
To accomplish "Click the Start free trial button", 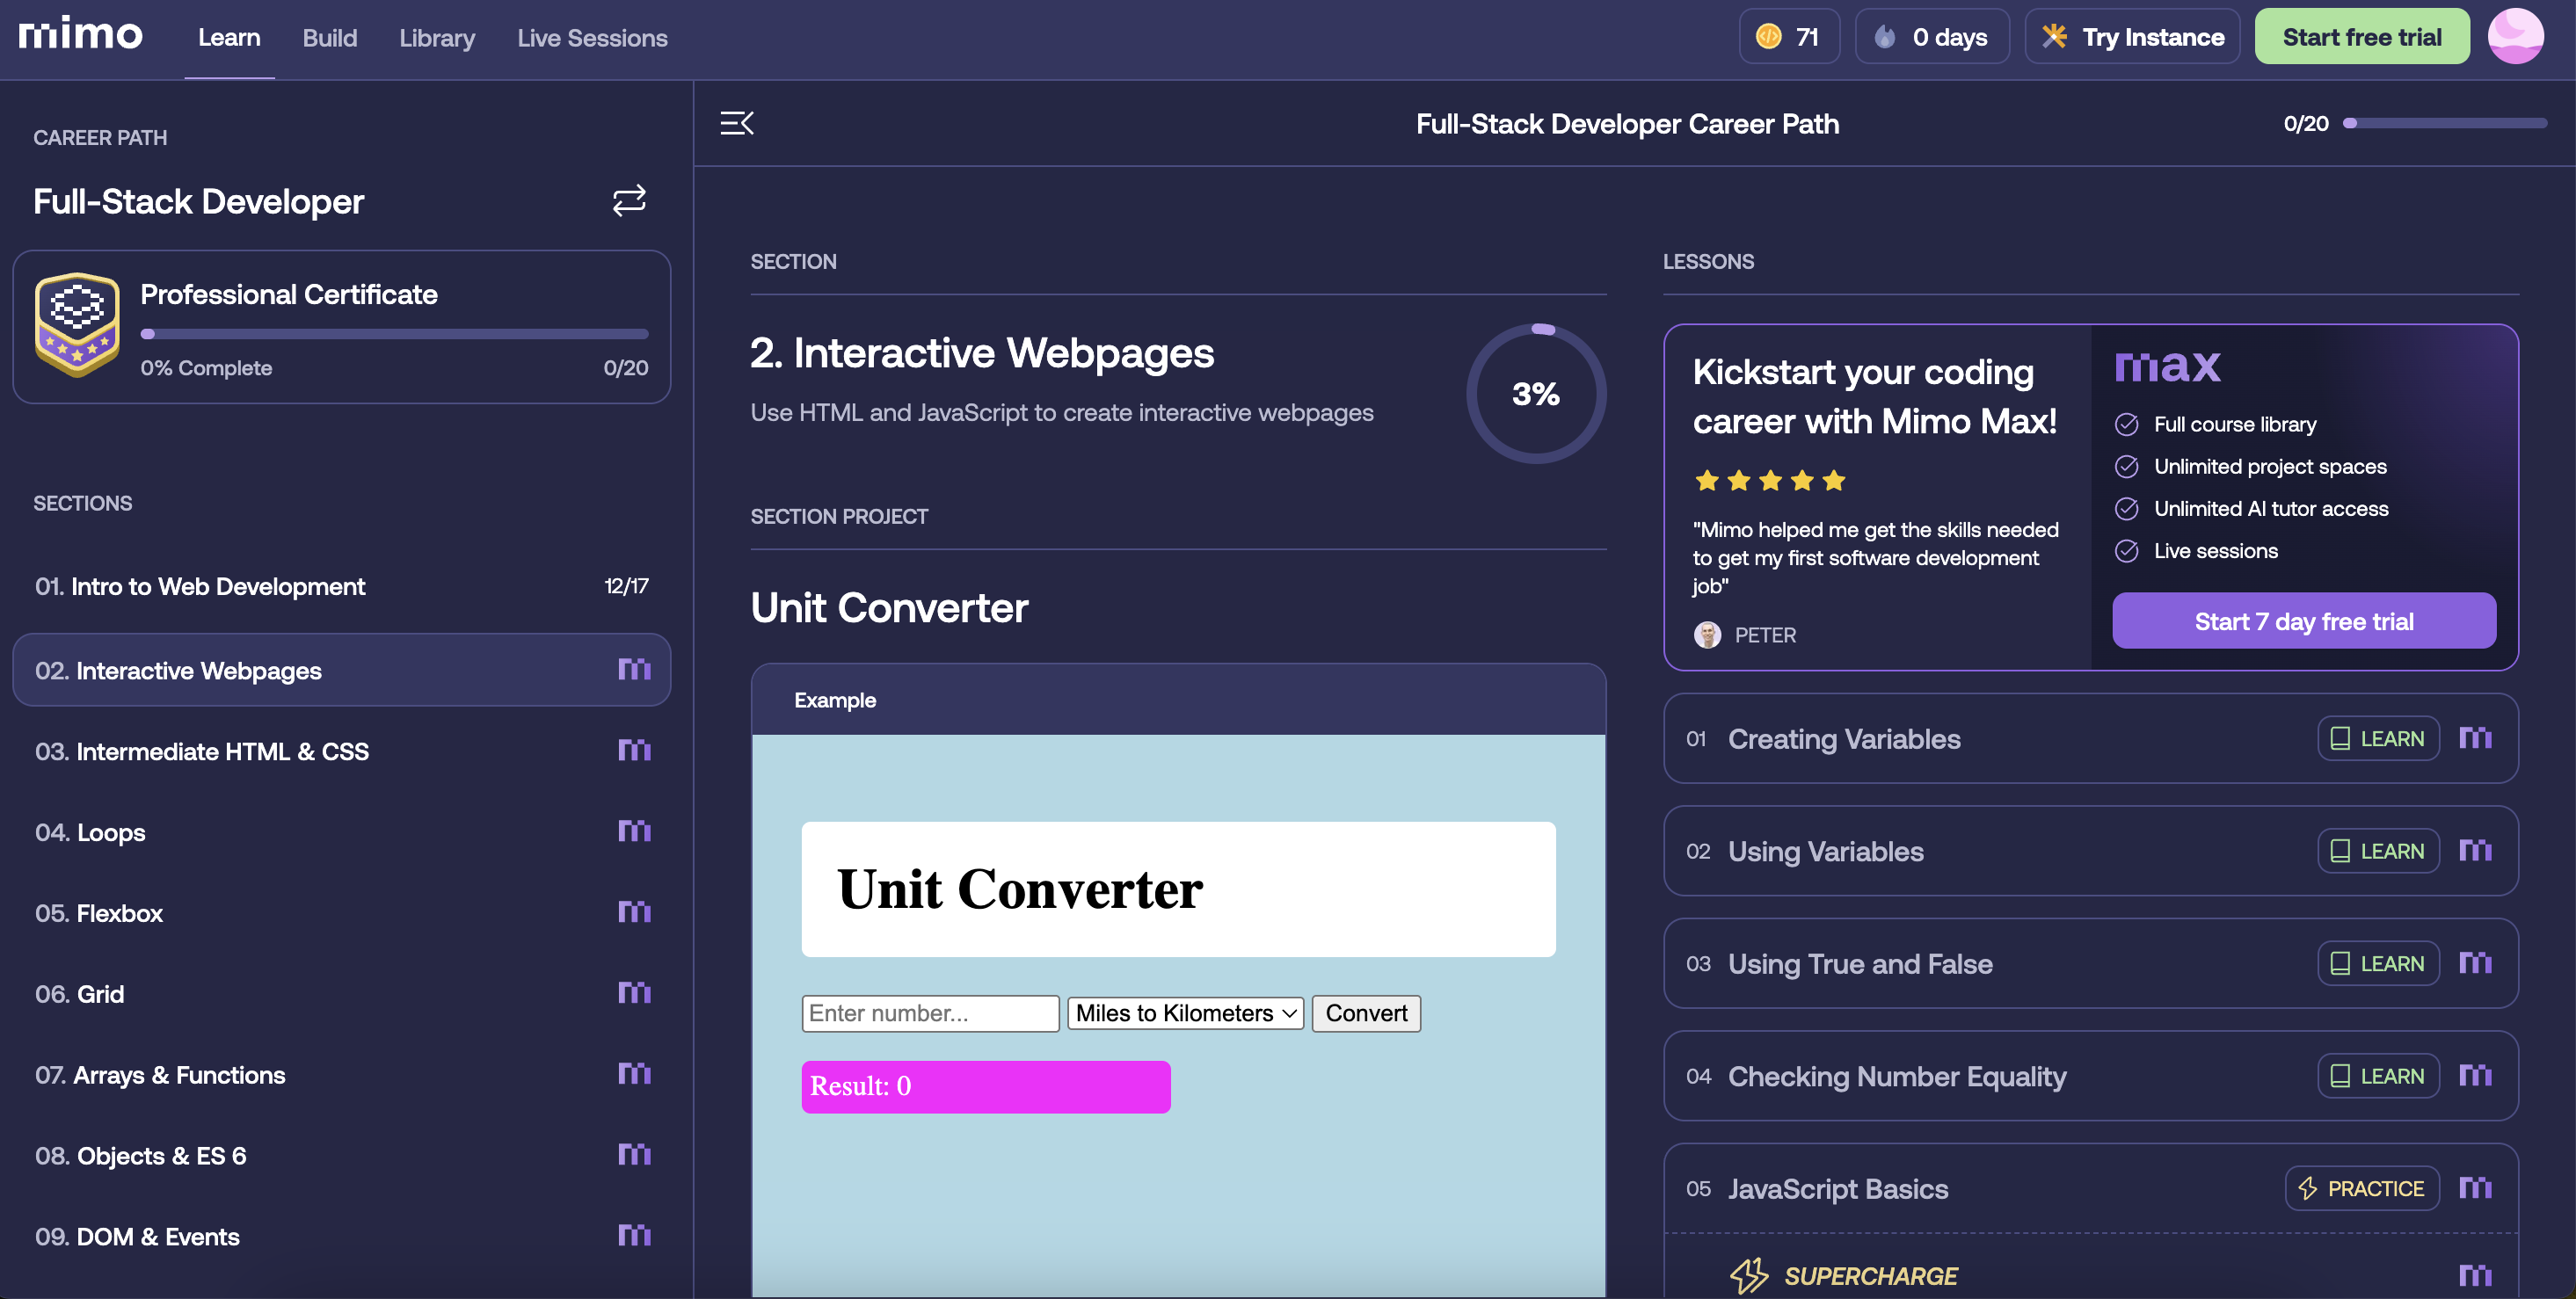I will (x=2362, y=37).
